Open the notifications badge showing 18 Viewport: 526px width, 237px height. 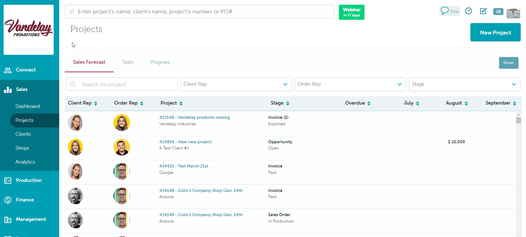tap(498, 11)
